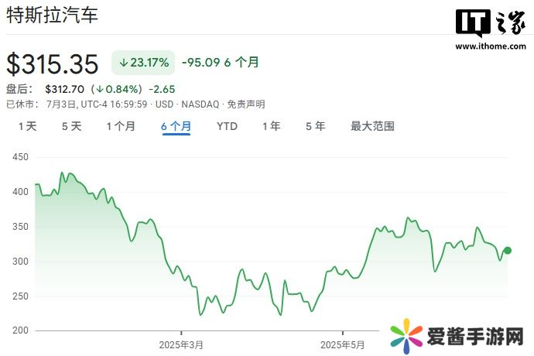Click the down arrow in 23.17% badge
The width and height of the screenshot is (534, 356).
(123, 63)
